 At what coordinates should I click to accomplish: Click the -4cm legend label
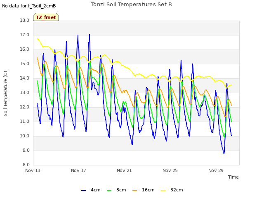point(95,190)
